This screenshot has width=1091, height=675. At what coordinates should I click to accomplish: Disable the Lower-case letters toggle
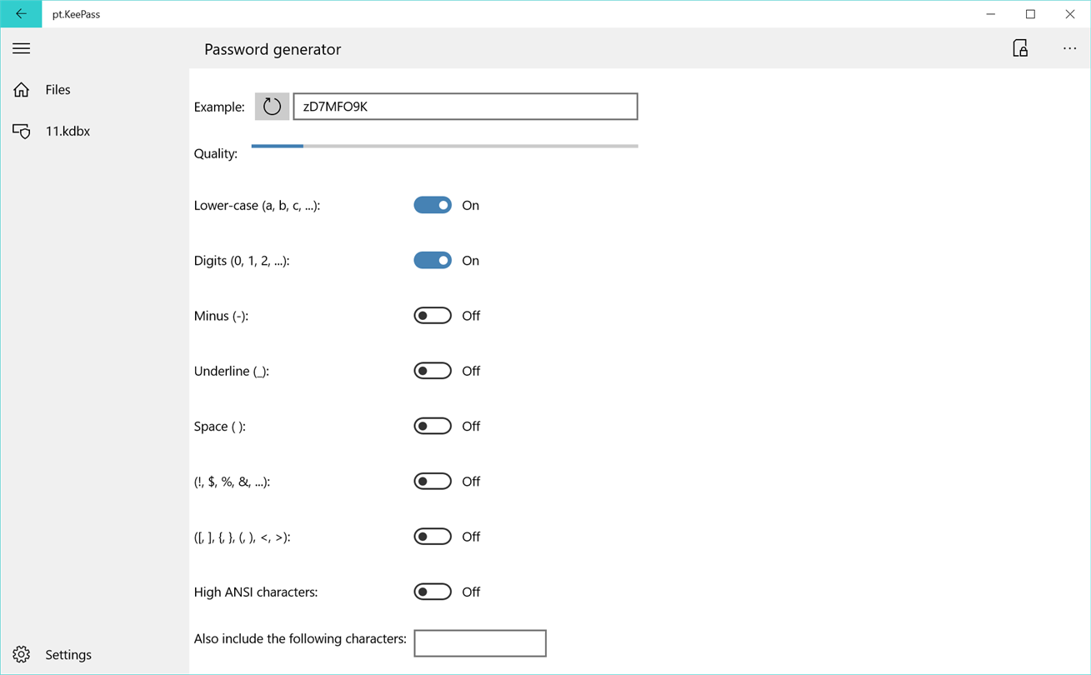[433, 206]
